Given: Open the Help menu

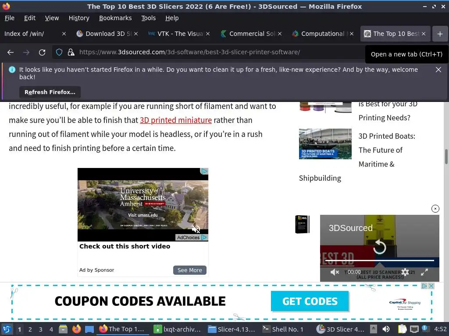Looking at the screenshot, I should 172,18.
